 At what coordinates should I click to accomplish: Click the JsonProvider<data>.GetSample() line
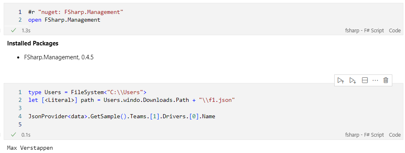(x=122, y=117)
